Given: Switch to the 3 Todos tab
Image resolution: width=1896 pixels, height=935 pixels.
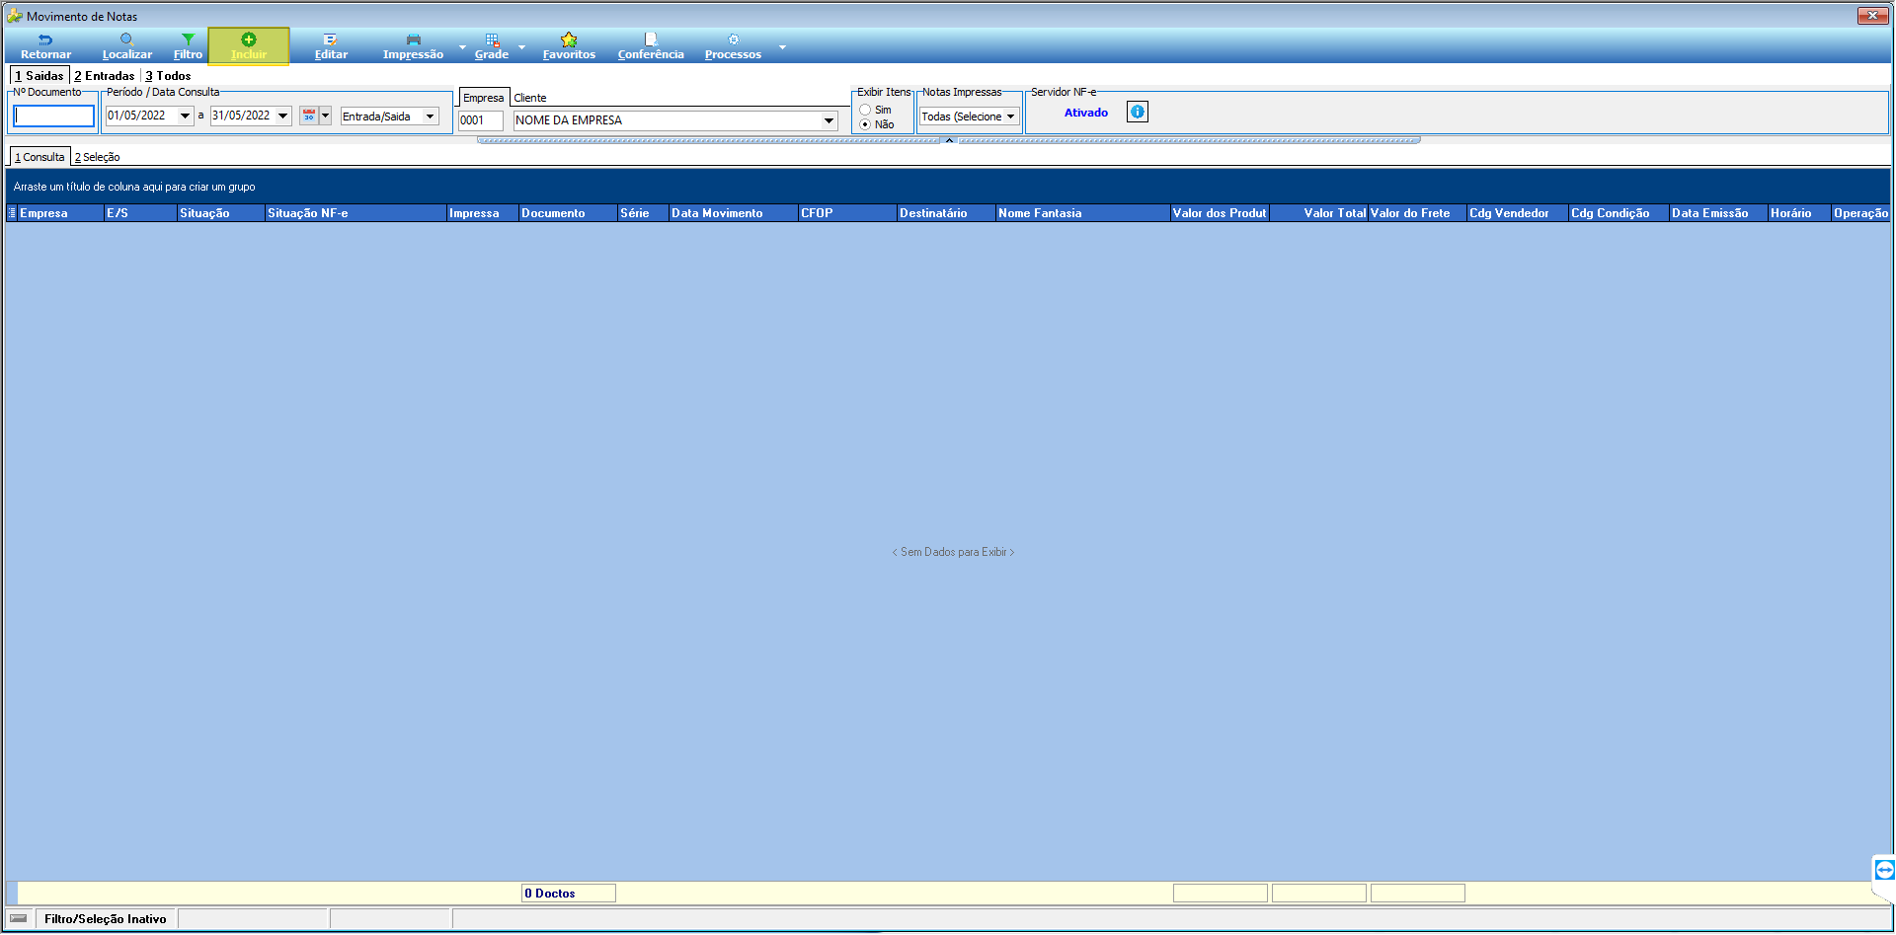Looking at the screenshot, I should [168, 76].
